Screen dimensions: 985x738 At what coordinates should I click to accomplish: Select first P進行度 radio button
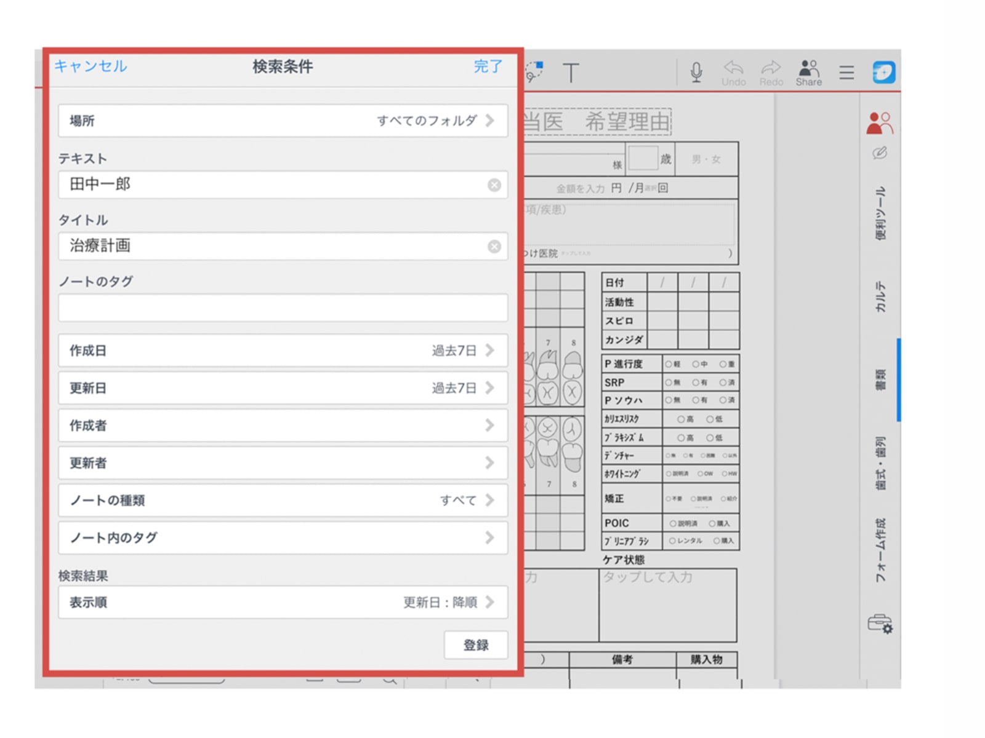[668, 364]
